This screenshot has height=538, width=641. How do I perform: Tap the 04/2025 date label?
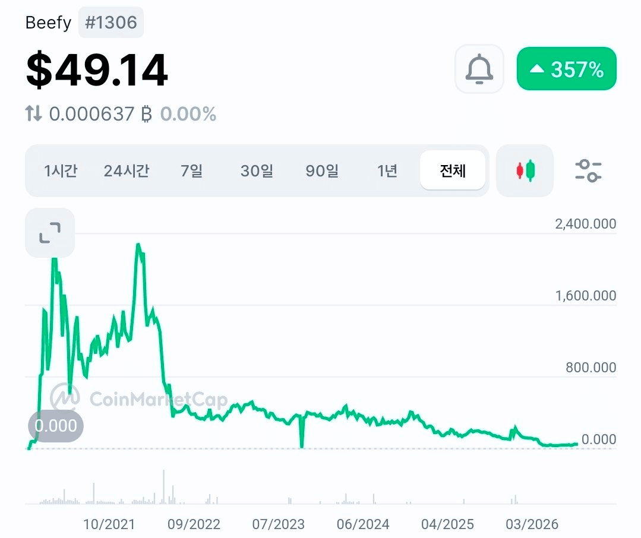[448, 524]
